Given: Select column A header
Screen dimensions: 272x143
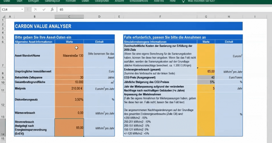Looking at the screenshot, I should point(10,17).
